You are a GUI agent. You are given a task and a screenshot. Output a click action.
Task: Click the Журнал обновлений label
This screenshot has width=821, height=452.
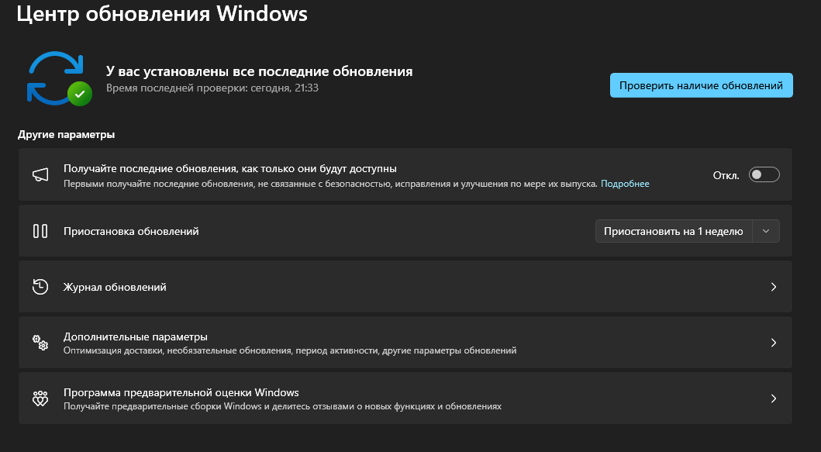pyautogui.click(x=115, y=287)
